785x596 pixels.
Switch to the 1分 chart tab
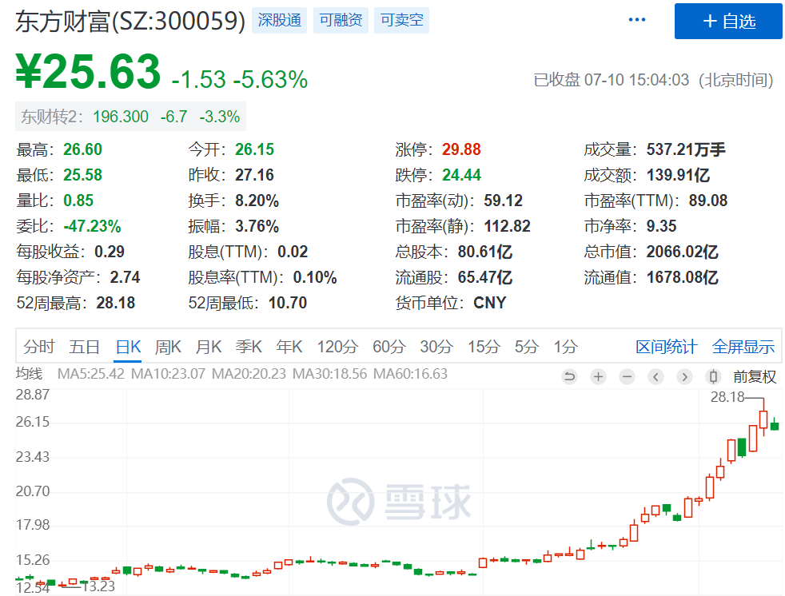pyautogui.click(x=566, y=346)
